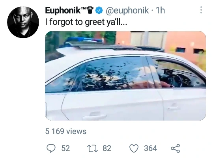The image size is (213, 160).
Task: Open the @euphonik handle link
Action: click(x=127, y=11)
